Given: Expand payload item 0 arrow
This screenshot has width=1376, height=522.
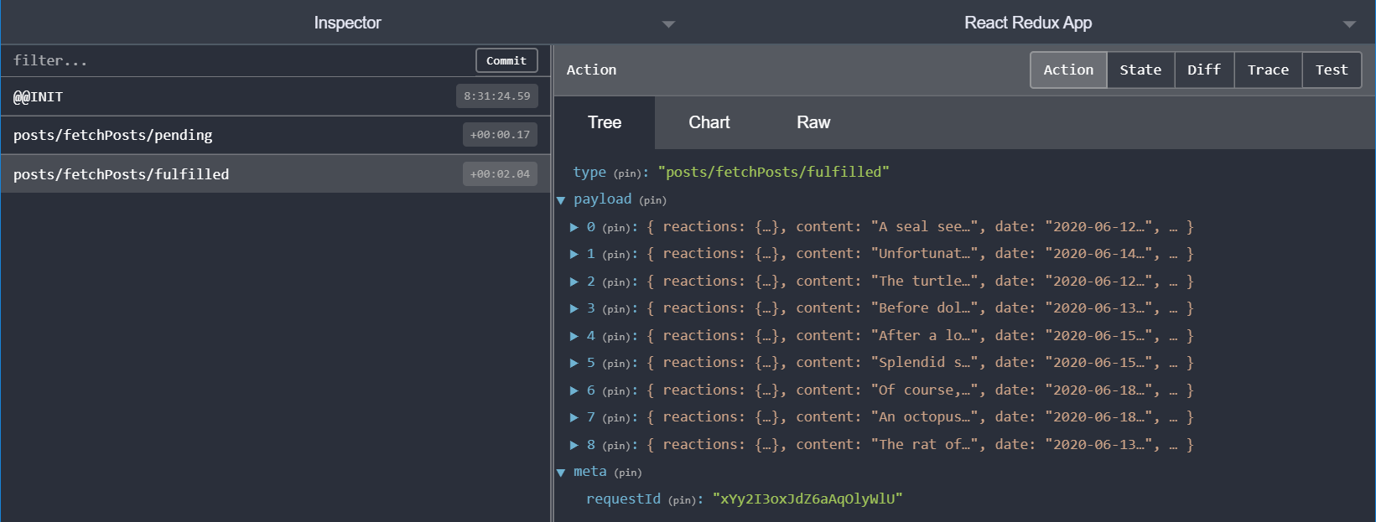Looking at the screenshot, I should (574, 227).
